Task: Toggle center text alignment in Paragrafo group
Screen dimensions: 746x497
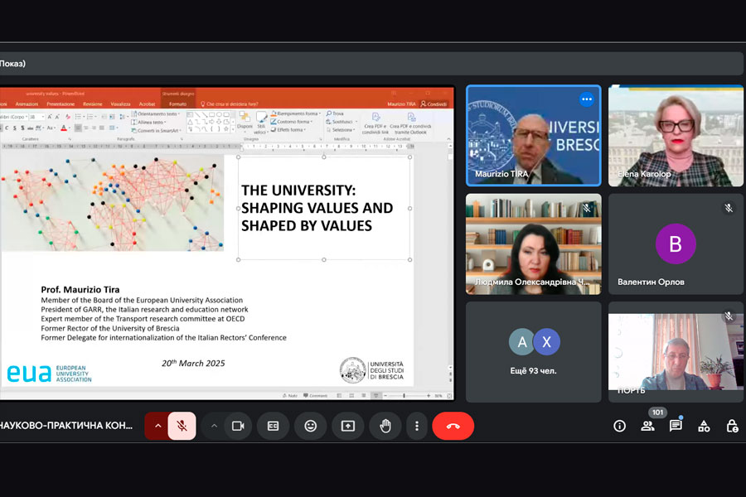Action: coord(86,128)
